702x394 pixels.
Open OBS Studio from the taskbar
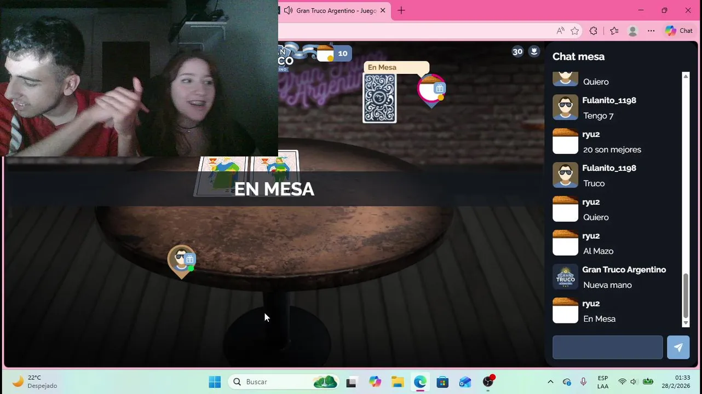(488, 382)
